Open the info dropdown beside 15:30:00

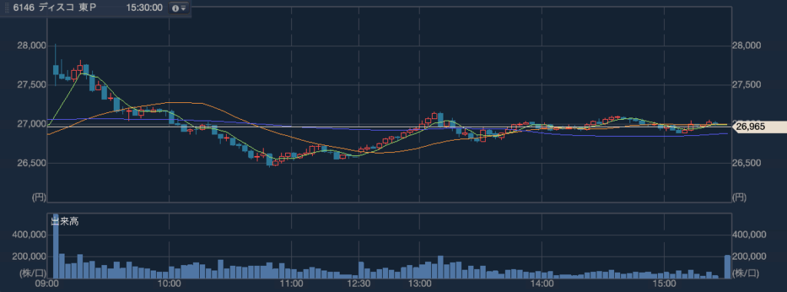178,8
